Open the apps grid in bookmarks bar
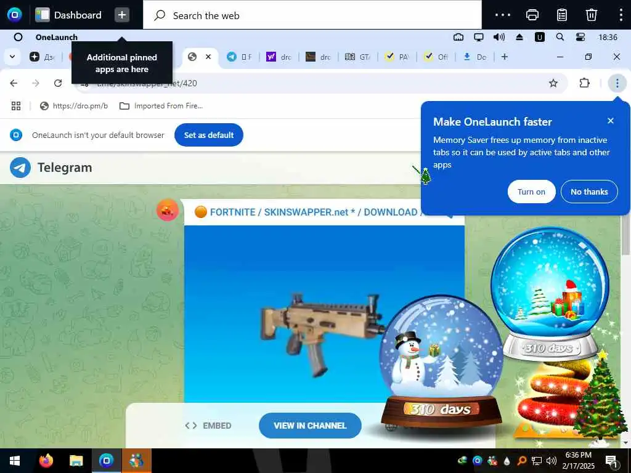The width and height of the screenshot is (631, 473). [16, 106]
